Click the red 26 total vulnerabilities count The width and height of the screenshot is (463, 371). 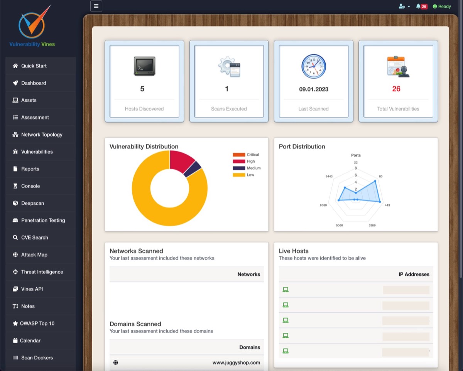(396, 89)
